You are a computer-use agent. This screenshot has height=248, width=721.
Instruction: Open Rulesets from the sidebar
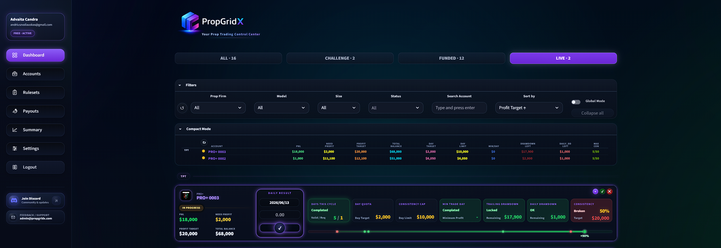[35, 92]
